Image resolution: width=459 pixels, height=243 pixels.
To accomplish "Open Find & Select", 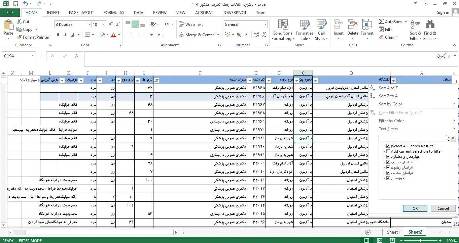I will coord(430,30).
